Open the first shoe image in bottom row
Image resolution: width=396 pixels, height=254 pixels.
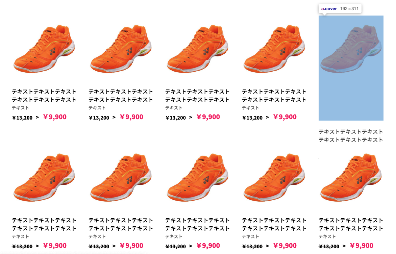click(44, 177)
